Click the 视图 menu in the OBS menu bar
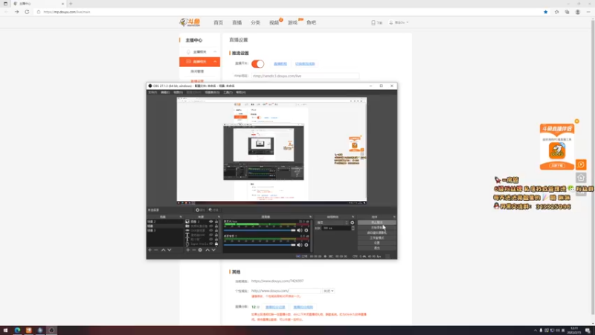This screenshot has width=595, height=335. 178,92
